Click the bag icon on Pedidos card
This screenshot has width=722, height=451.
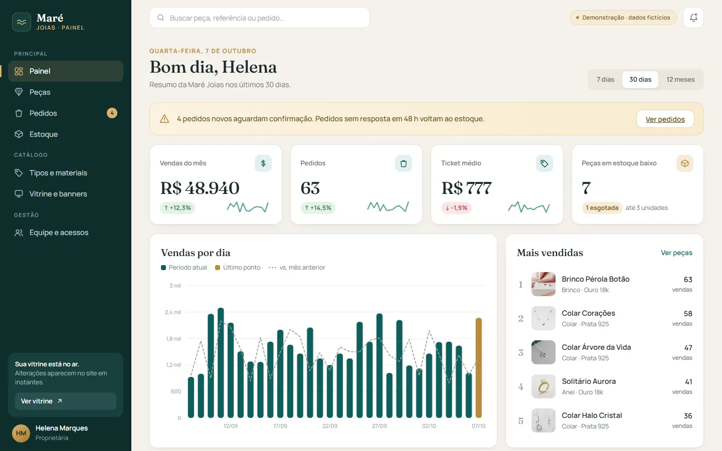(x=404, y=163)
